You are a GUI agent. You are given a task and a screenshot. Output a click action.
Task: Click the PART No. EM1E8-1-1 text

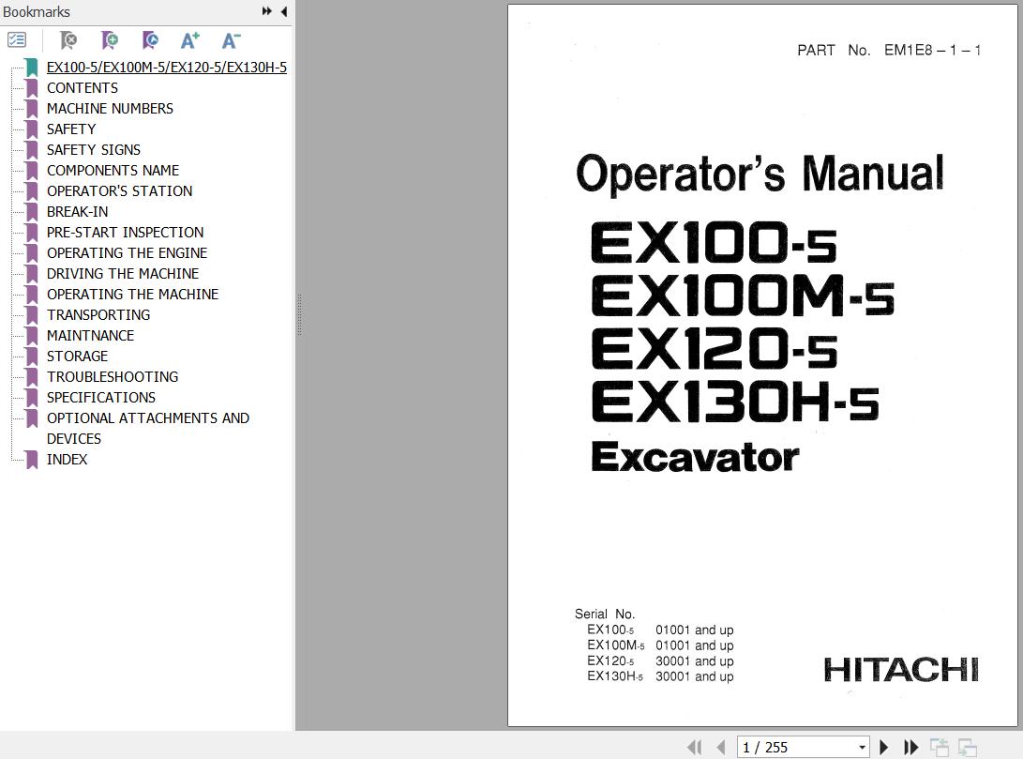point(889,51)
